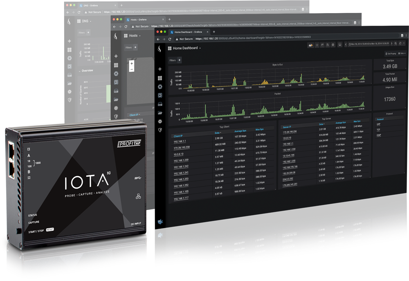Click the ICMP protocol entry
The height and width of the screenshot is (281, 409).
click(x=379, y=135)
